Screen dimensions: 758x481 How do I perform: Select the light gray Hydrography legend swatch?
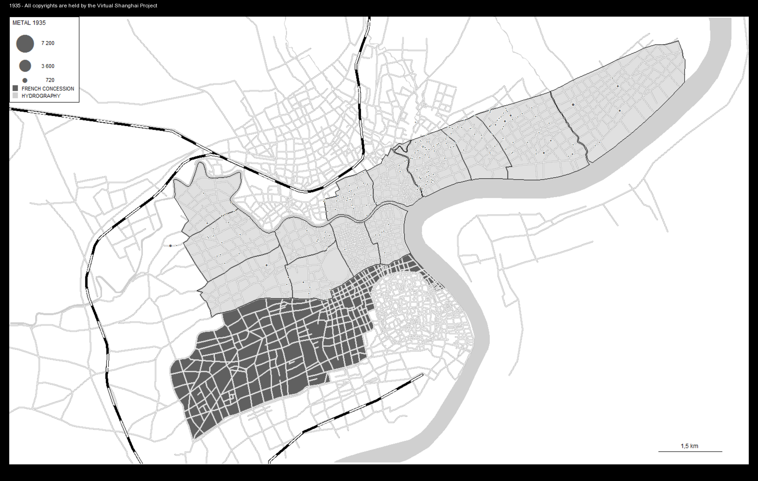(15, 96)
